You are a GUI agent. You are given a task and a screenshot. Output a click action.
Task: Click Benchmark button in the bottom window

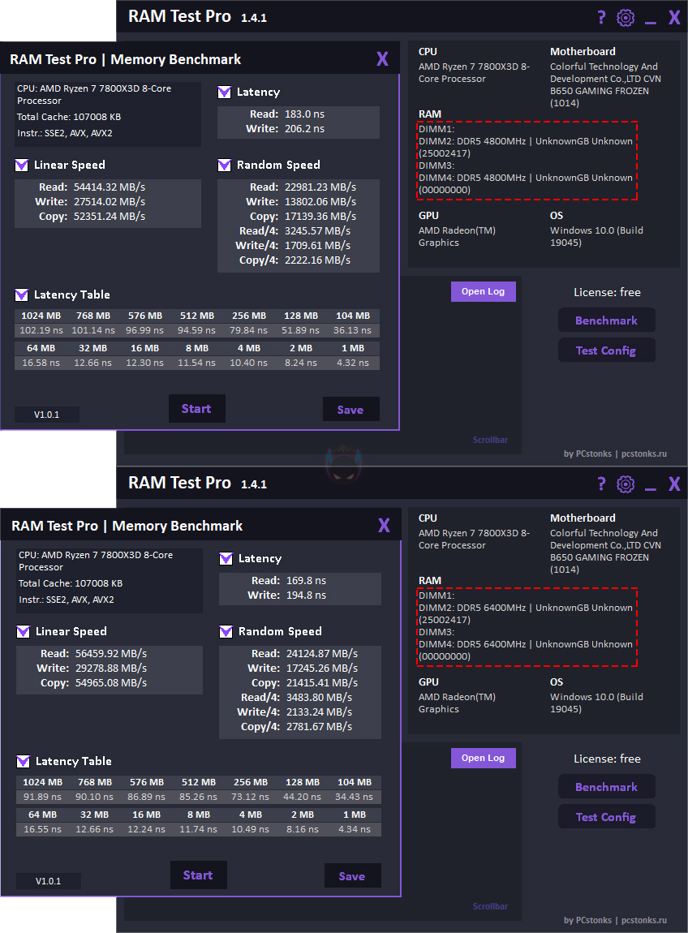(607, 787)
